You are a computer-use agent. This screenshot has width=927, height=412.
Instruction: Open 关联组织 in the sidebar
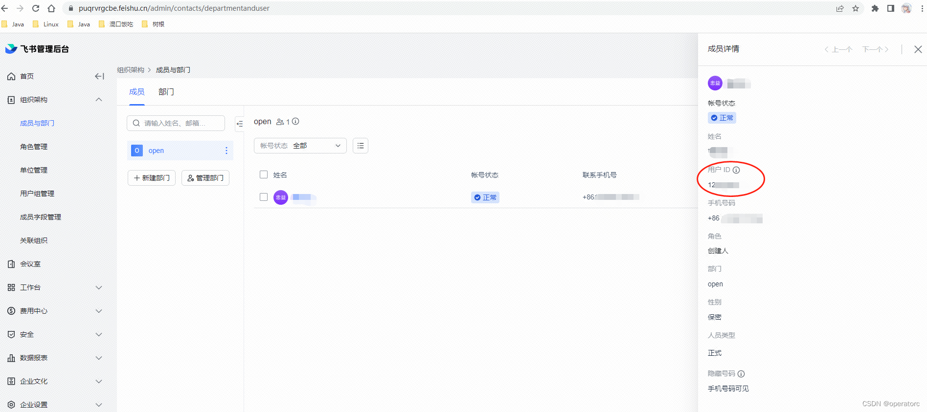coord(34,240)
